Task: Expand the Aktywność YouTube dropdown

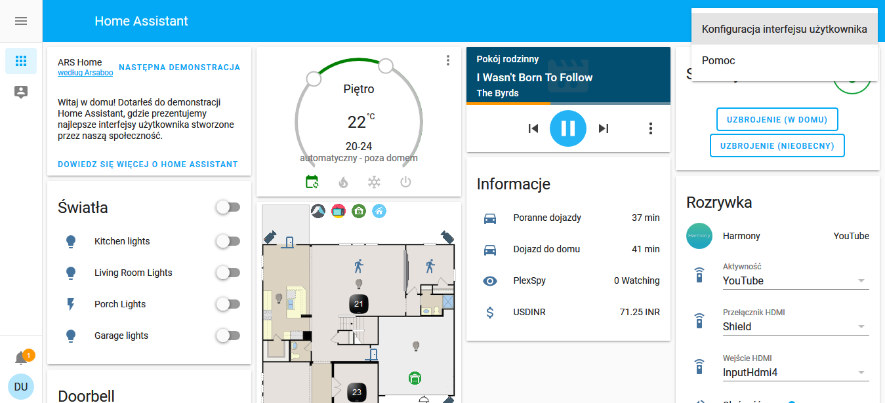Action: pyautogui.click(x=795, y=281)
